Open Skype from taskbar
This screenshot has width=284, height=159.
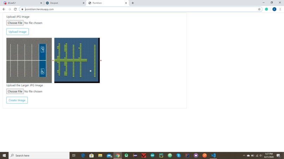(178, 155)
